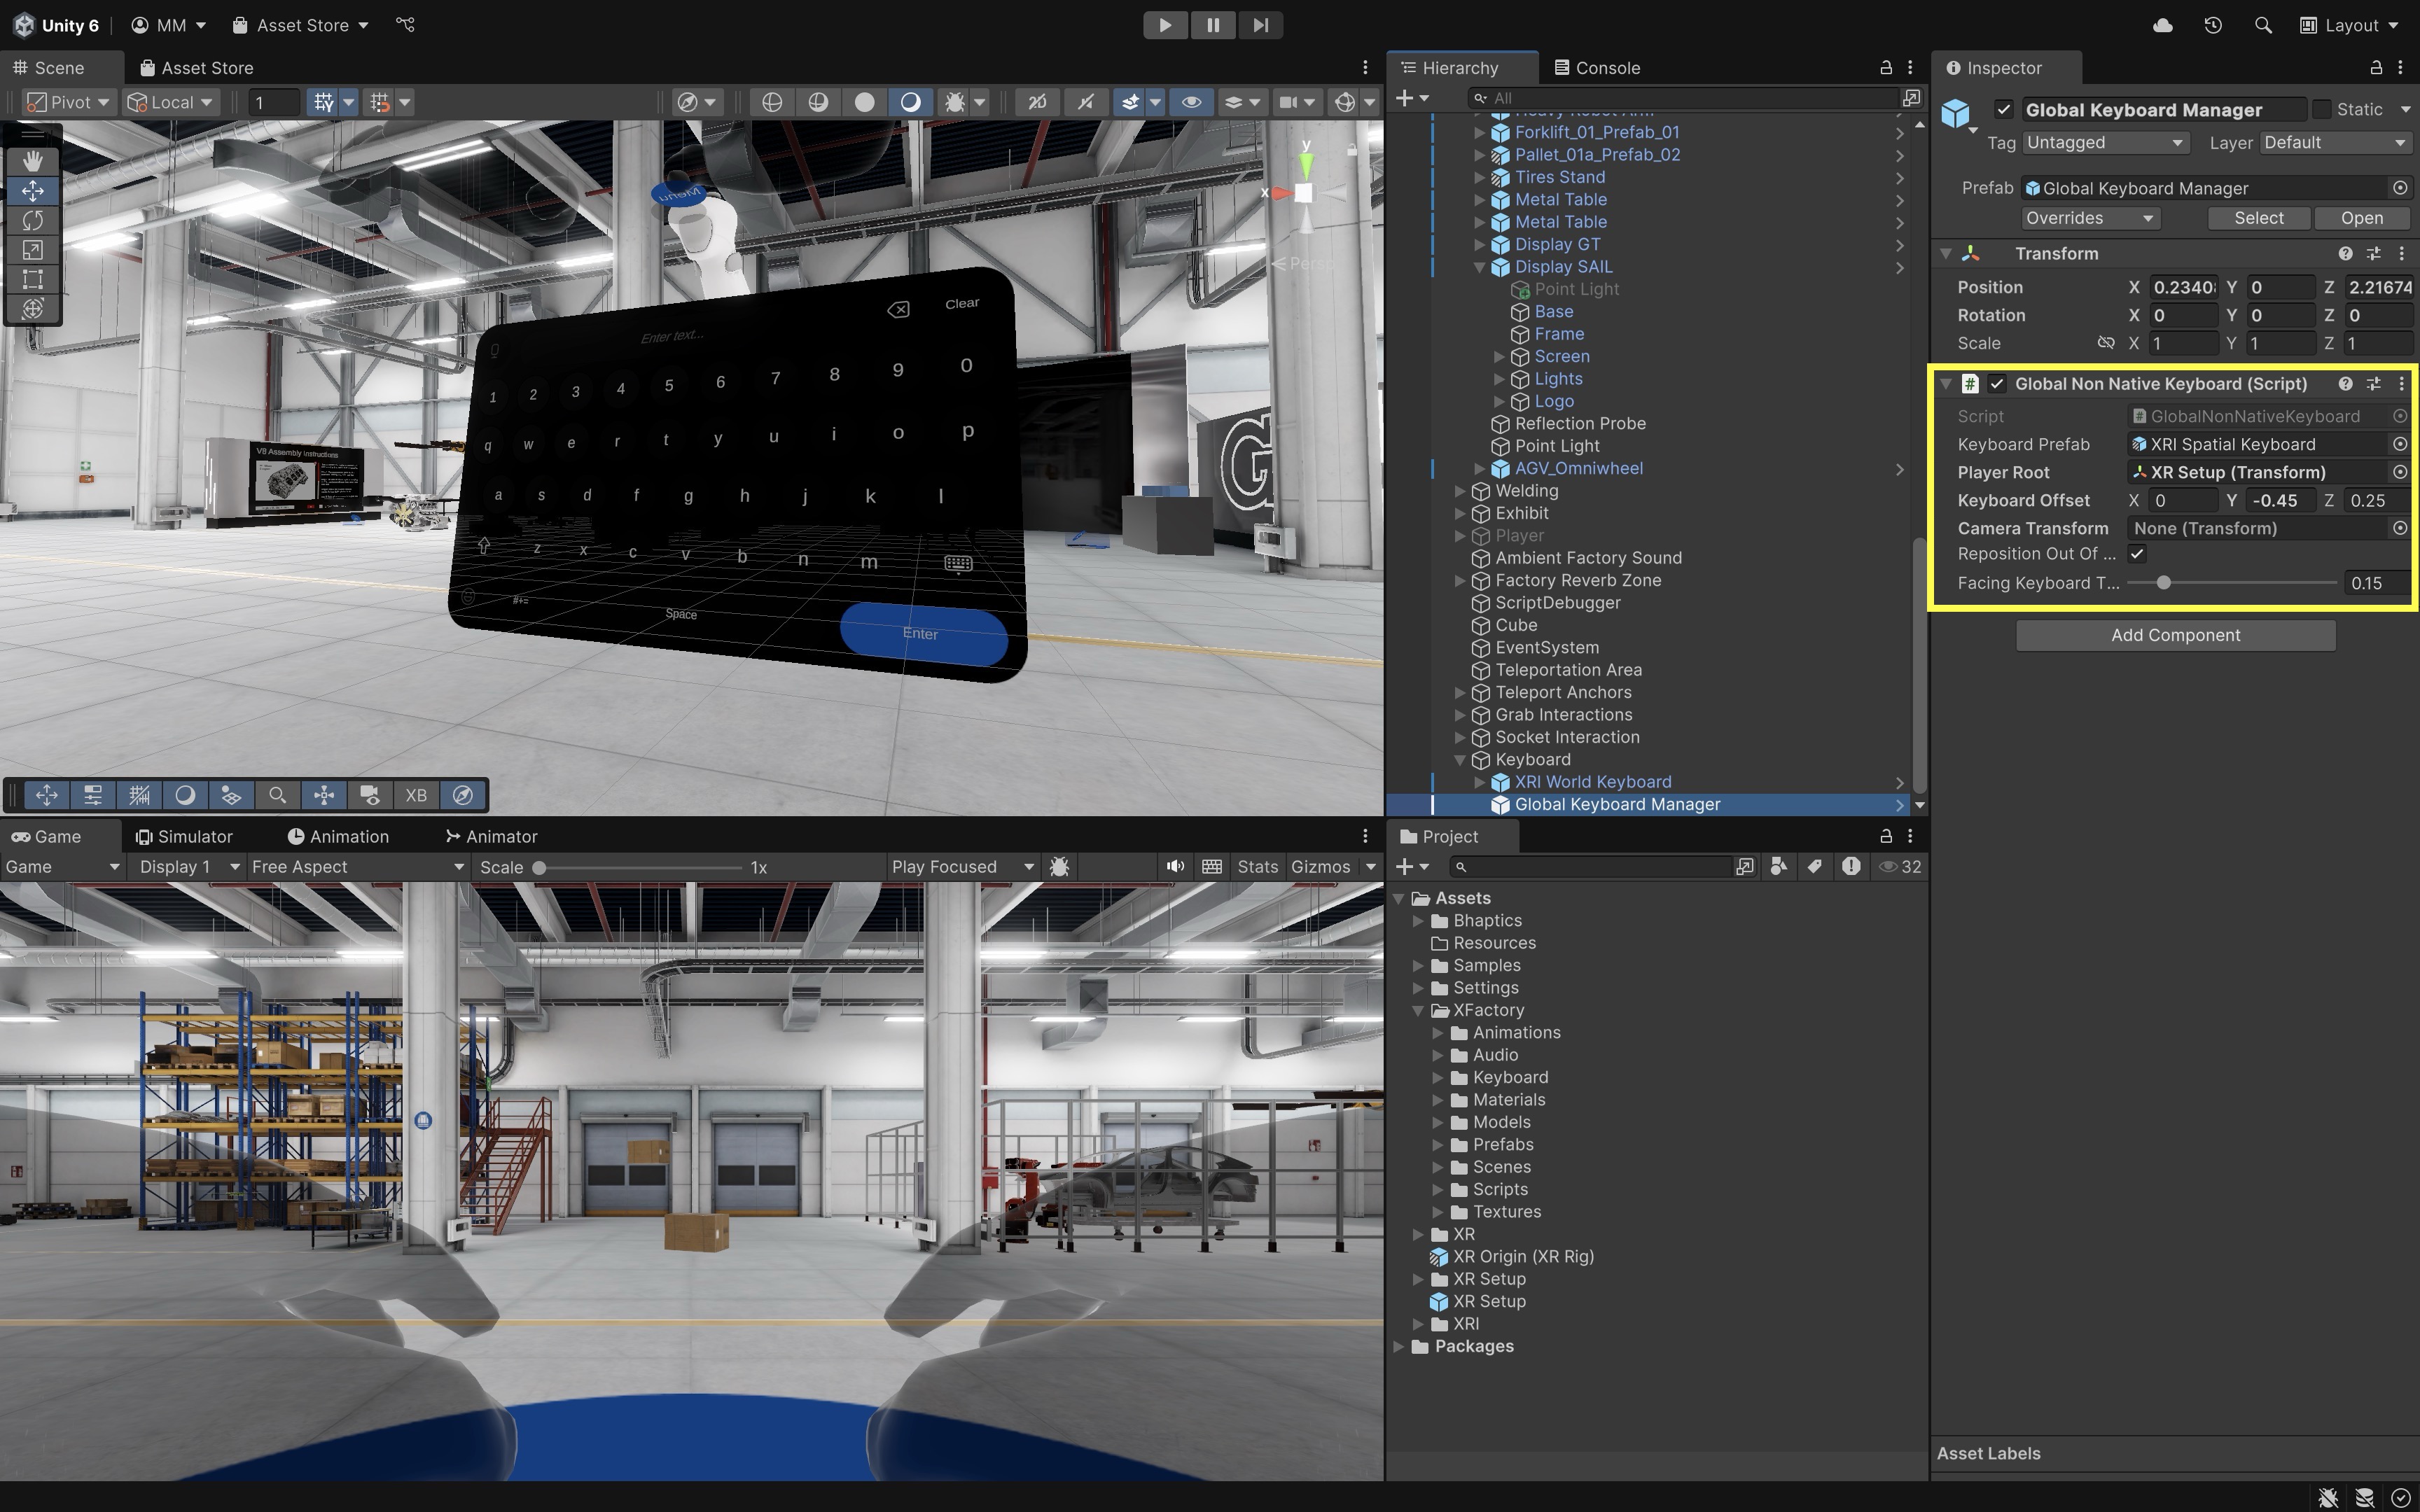
Task: Disable the Global Non Native Keyboard script
Action: [x=1997, y=384]
